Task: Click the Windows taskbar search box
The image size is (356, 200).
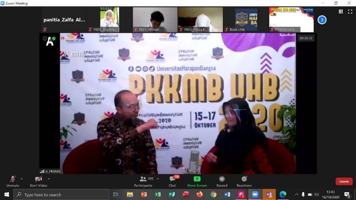Action: click(x=62, y=195)
